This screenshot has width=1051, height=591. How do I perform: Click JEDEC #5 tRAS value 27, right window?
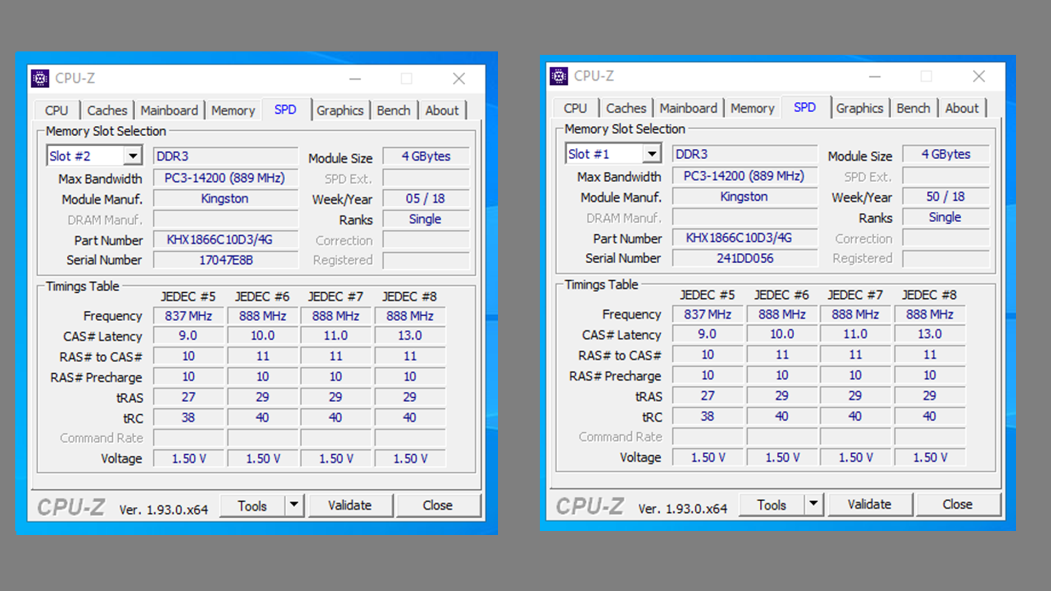click(707, 395)
